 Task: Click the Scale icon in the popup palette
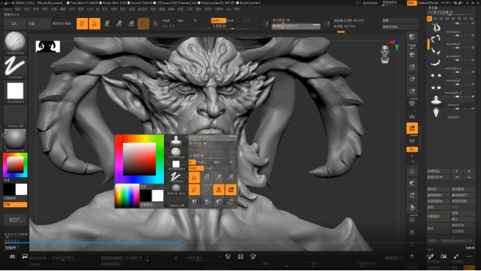219,177
